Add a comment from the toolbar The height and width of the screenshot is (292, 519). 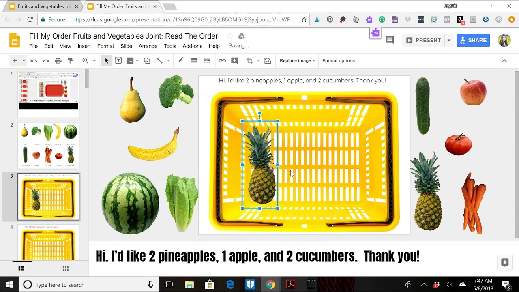(x=234, y=61)
